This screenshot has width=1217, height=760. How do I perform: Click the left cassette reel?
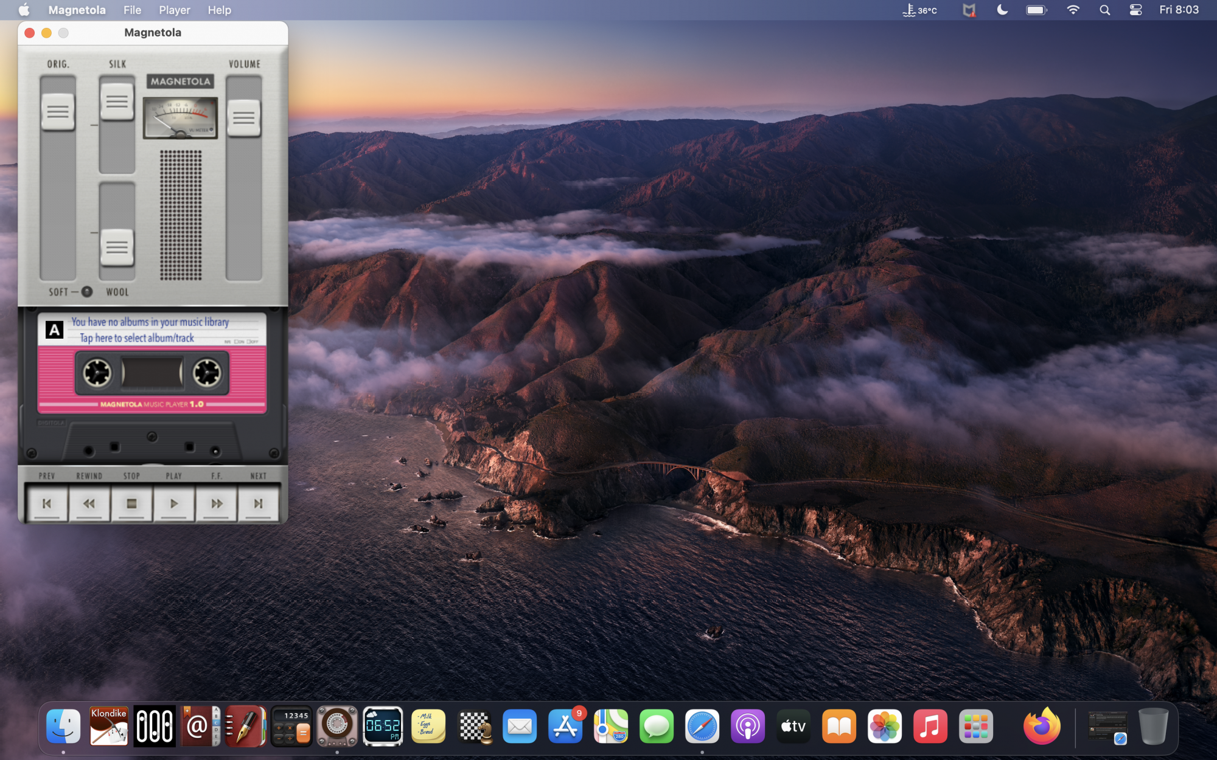coord(97,373)
